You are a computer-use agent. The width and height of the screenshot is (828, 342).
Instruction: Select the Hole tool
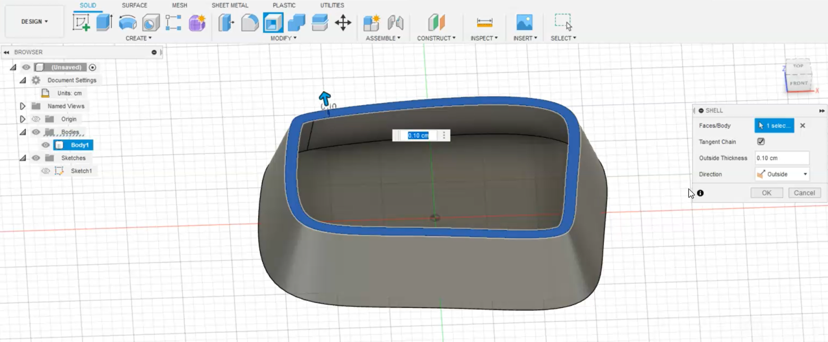(x=151, y=23)
